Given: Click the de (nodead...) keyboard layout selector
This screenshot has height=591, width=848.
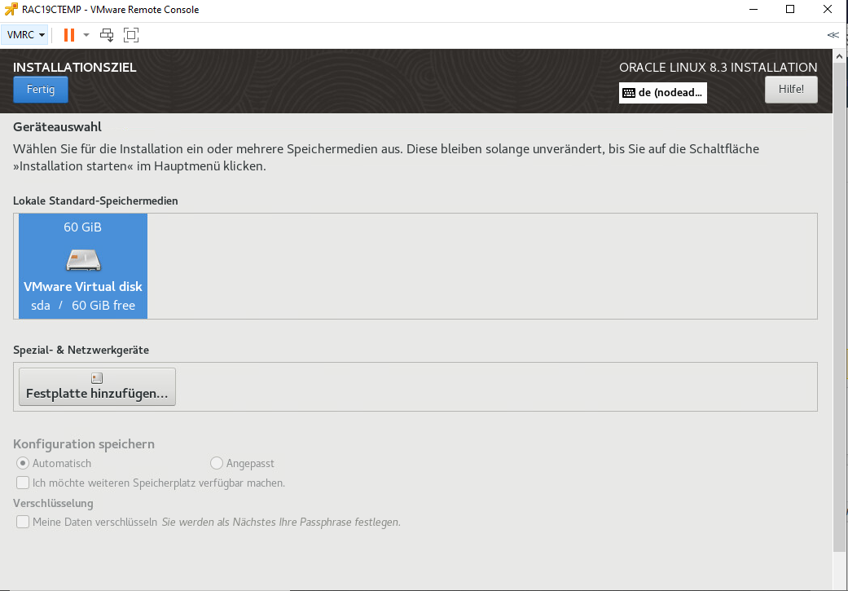Looking at the screenshot, I should click(x=662, y=93).
